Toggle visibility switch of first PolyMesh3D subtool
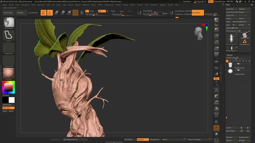This screenshot has width=255, height=143. (x=238, y=64)
